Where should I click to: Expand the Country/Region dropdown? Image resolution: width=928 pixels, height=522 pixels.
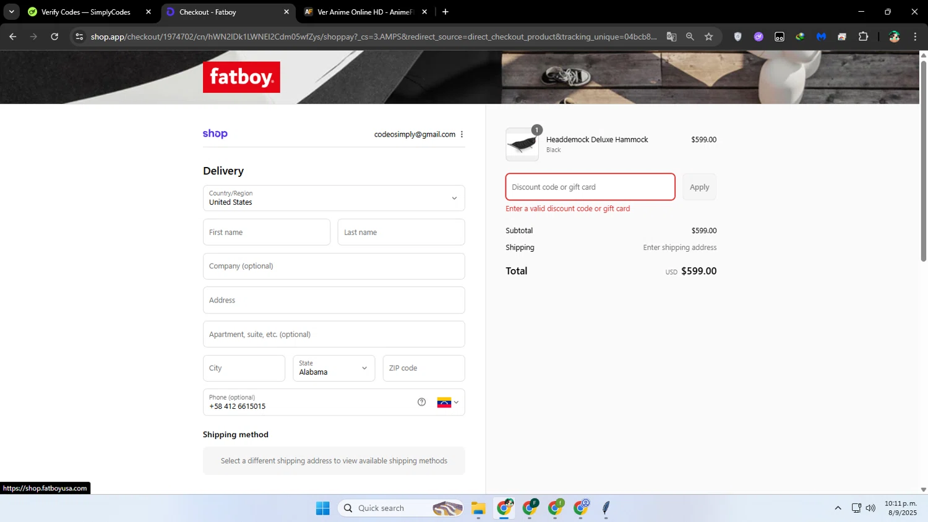tap(334, 198)
